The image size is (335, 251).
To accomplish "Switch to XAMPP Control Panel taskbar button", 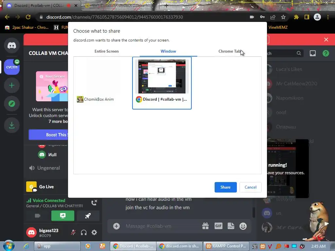I will pyautogui.click(x=226, y=246).
